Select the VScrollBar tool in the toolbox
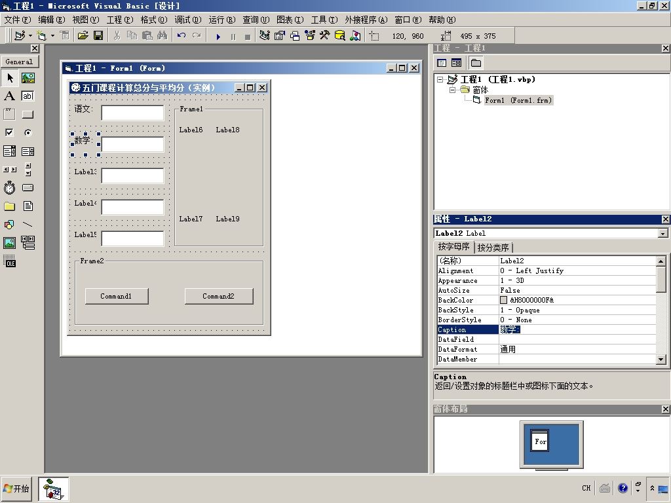The image size is (671, 503). (28, 170)
